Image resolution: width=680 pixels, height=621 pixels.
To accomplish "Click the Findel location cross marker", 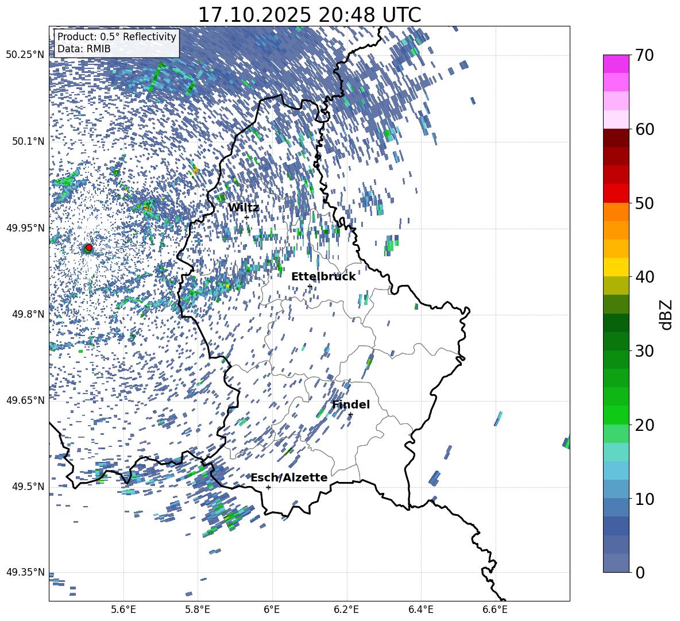I will click(x=350, y=415).
